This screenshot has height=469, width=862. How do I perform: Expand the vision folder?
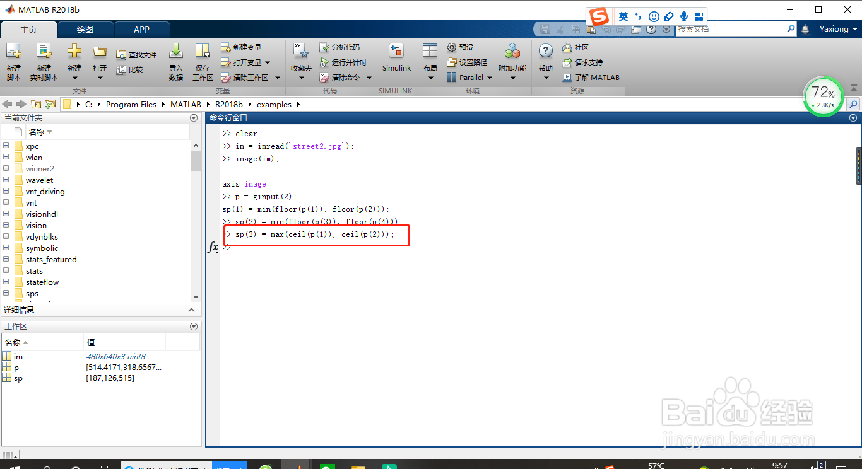tap(6, 225)
